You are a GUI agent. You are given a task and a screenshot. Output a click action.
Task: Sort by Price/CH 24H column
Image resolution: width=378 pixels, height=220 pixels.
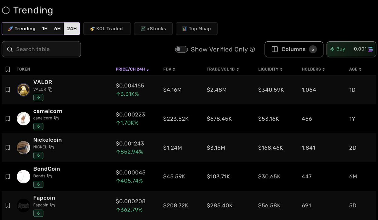tap(132, 69)
